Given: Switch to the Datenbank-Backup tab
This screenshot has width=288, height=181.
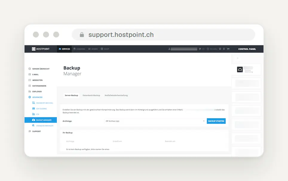Looking at the screenshot, I should pyautogui.click(x=91, y=95).
